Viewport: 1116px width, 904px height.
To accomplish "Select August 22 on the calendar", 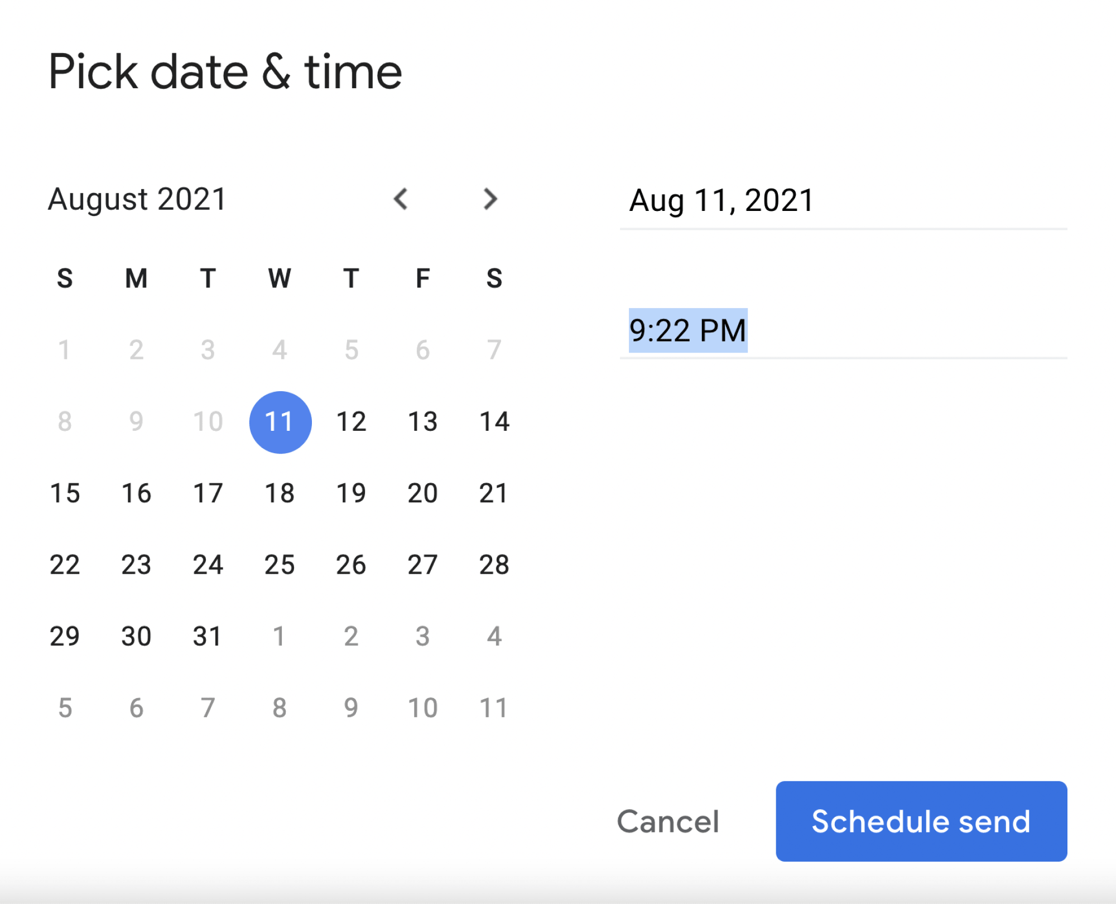I will point(65,564).
